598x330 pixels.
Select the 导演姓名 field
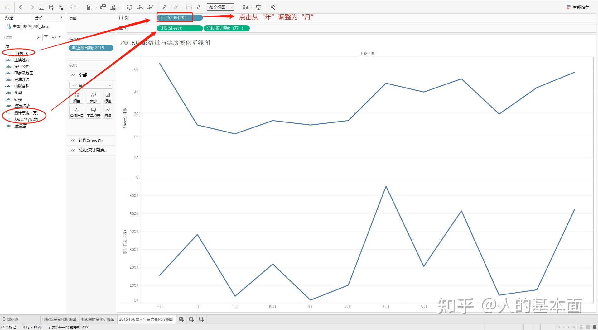[x=22, y=80]
